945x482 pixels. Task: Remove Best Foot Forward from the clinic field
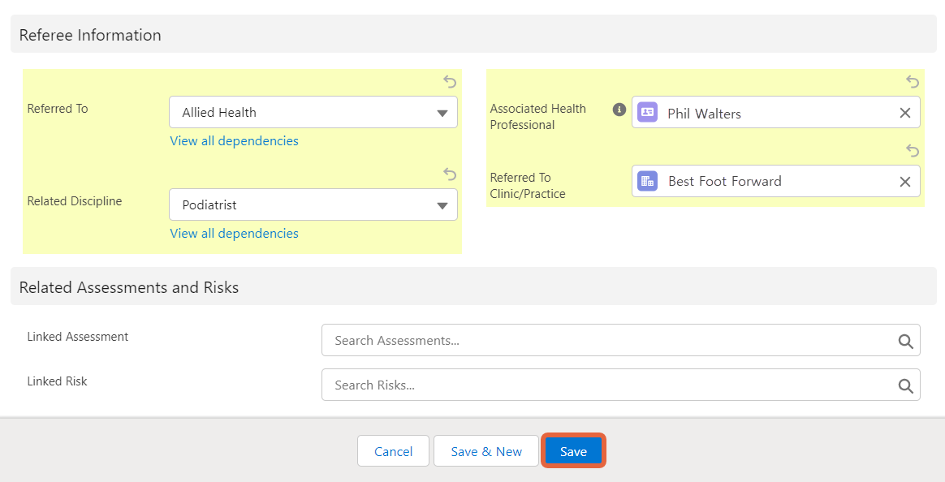point(904,181)
